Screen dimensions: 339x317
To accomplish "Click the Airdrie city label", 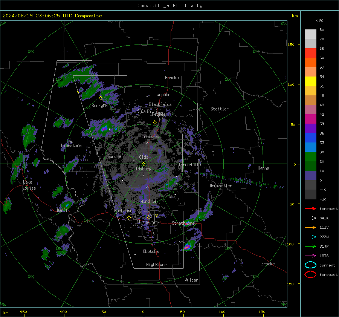I will coord(148,201).
